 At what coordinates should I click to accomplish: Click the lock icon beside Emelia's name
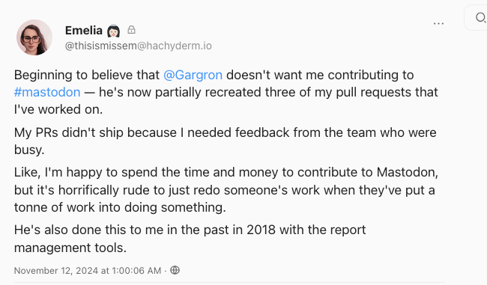pyautogui.click(x=131, y=30)
